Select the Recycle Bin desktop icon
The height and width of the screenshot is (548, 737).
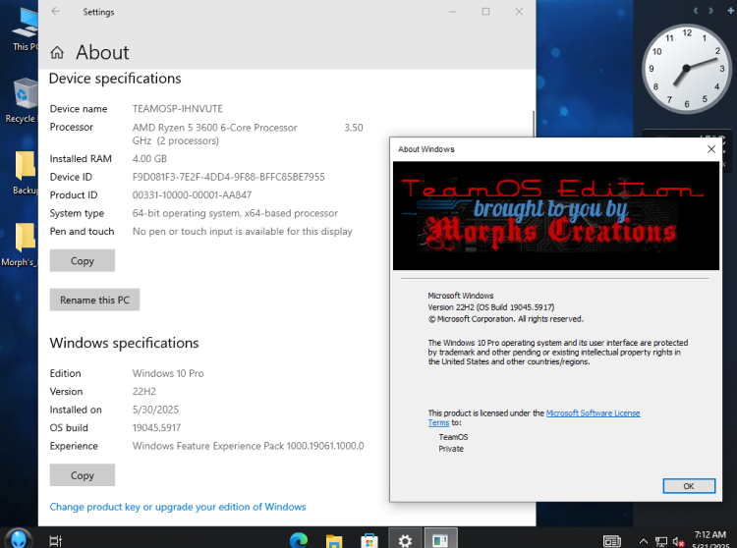click(22, 100)
